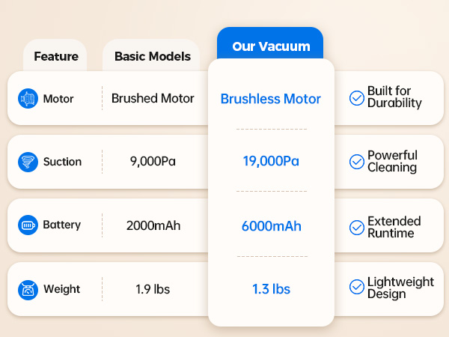This screenshot has width=449, height=337.
Task: Click the Lightweight Design label
Action: pos(400,288)
